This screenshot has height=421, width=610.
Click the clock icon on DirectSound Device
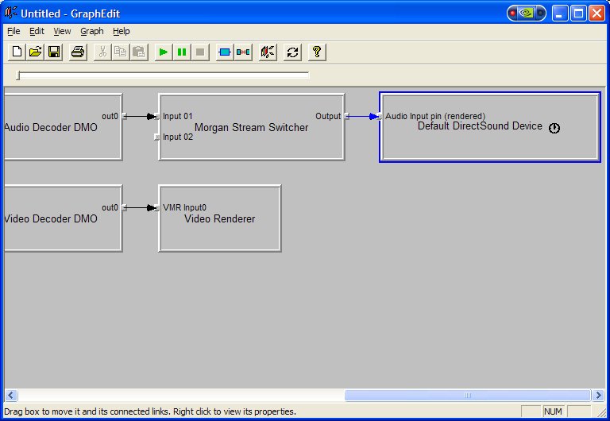pos(554,128)
